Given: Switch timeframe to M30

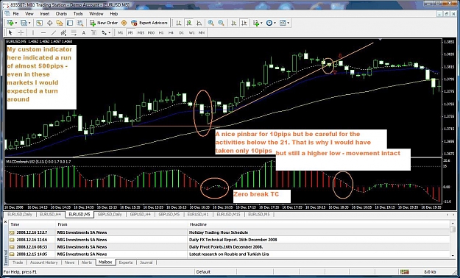Looking at the screenshot, I should 151,33.
